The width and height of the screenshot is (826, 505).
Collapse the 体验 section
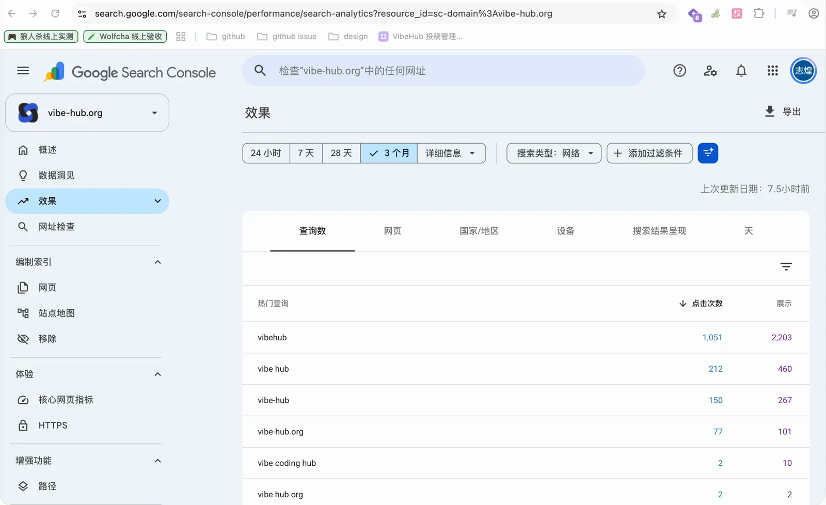[x=157, y=374]
